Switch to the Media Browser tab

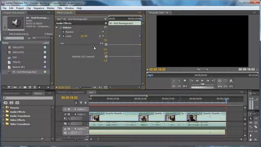[11, 94]
